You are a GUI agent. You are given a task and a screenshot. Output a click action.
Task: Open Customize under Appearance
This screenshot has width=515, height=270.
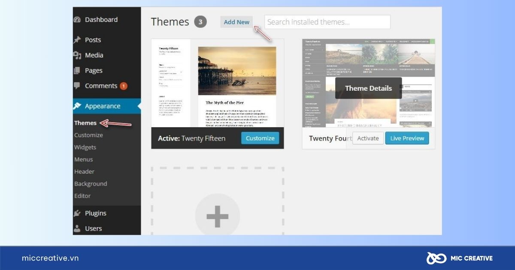[x=88, y=135]
